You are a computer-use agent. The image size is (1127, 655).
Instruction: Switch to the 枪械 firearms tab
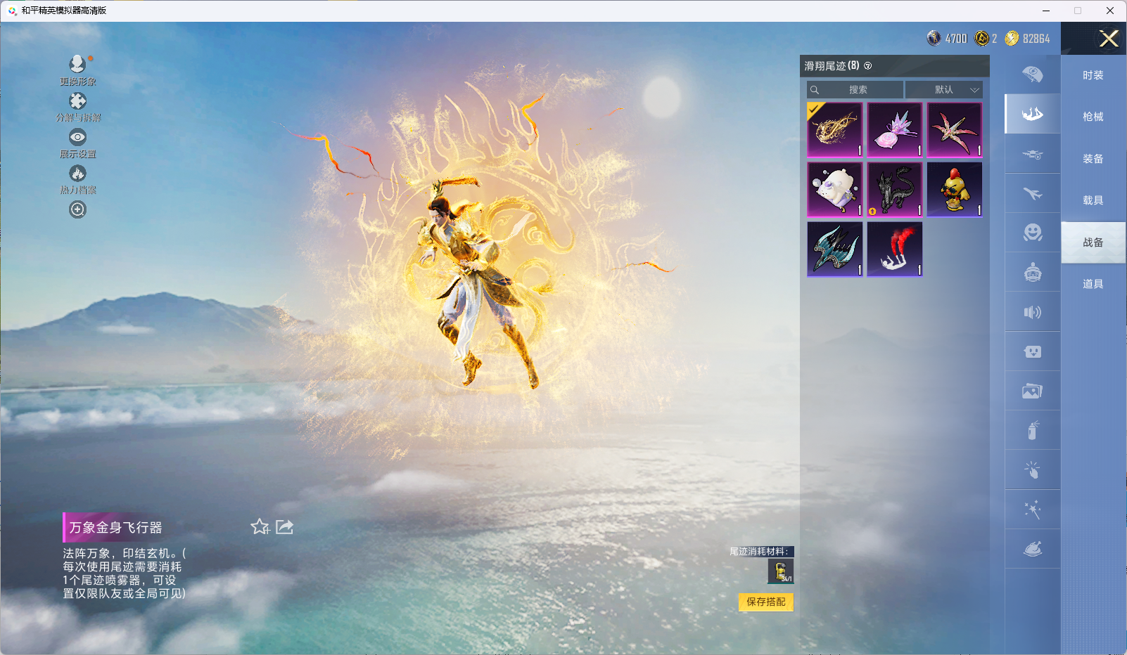click(x=1093, y=117)
